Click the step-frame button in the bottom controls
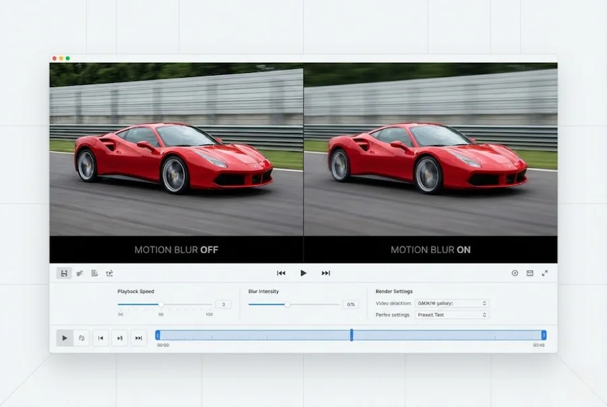 pyautogui.click(x=119, y=338)
